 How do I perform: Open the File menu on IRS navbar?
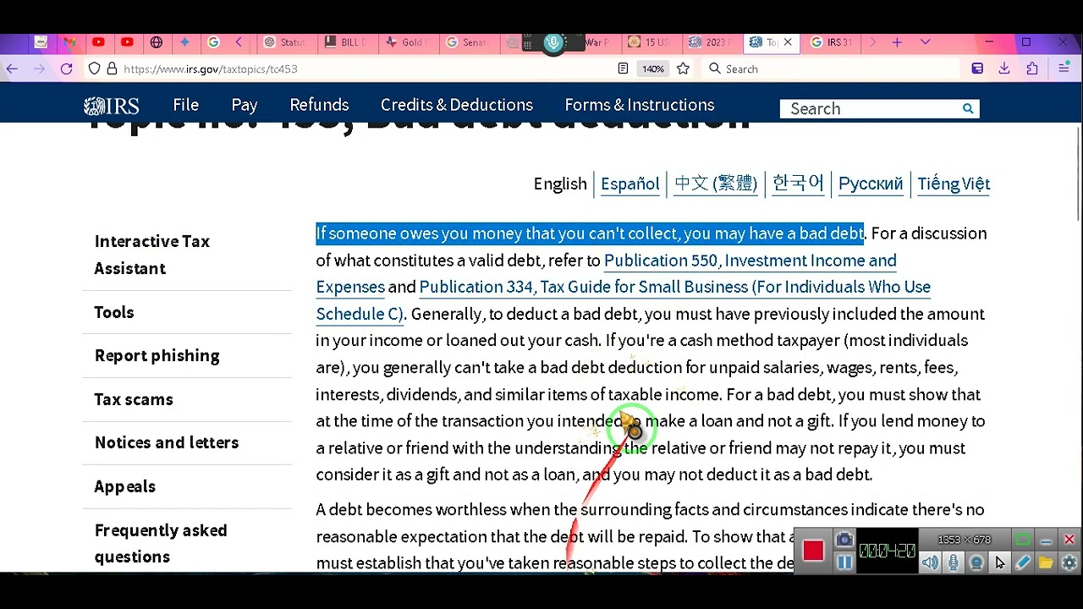click(x=186, y=105)
